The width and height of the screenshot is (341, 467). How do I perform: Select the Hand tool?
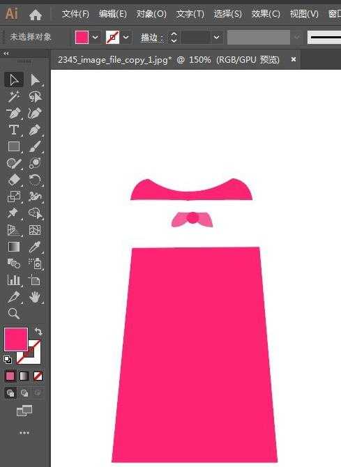(35, 297)
